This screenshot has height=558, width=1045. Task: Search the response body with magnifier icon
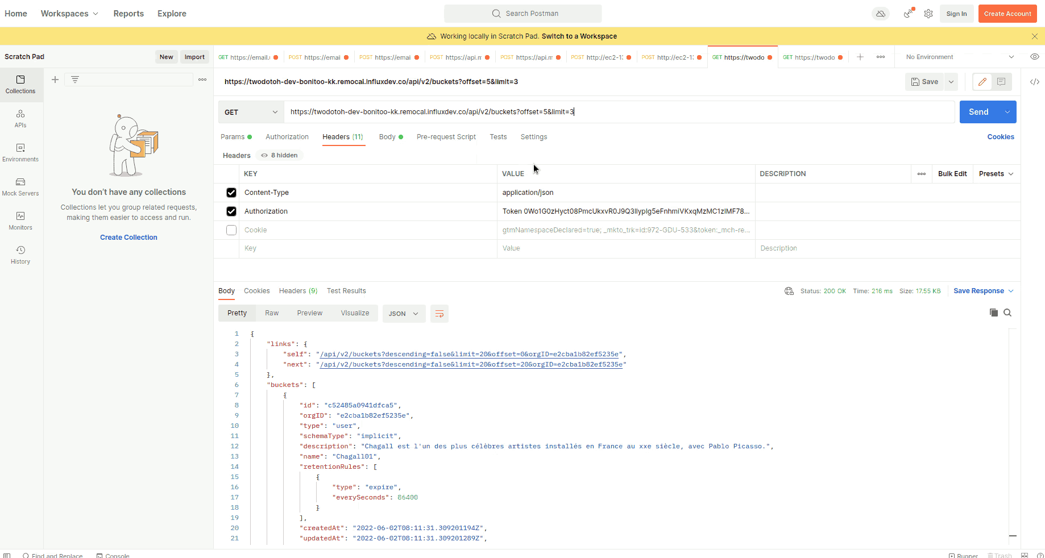tap(1007, 313)
